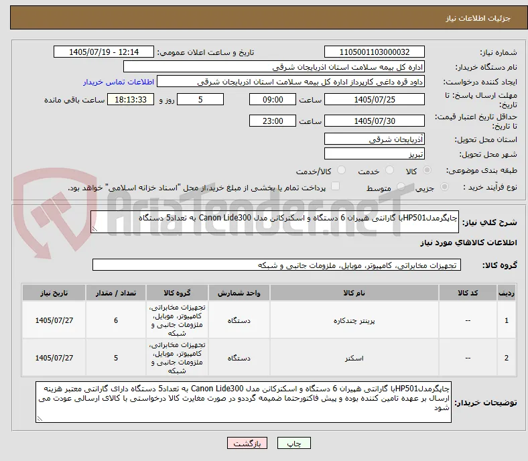Open the اطلاعات تماس خریدار link

point(119,82)
